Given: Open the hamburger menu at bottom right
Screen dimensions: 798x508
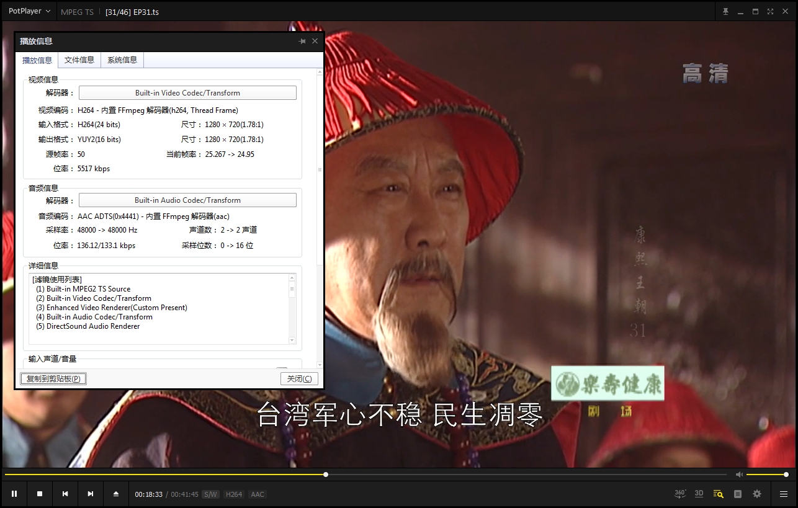Looking at the screenshot, I should (784, 494).
